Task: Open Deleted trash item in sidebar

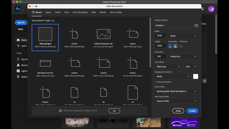Action: point(22,77)
